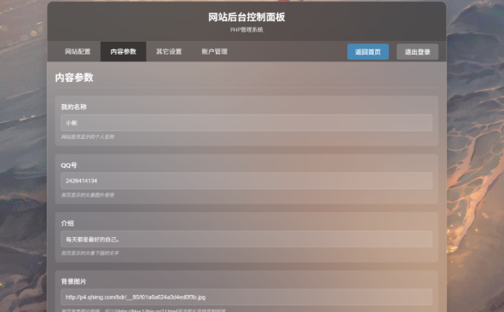Click the QQ号 field label
The width and height of the screenshot is (504, 312).
69,165
